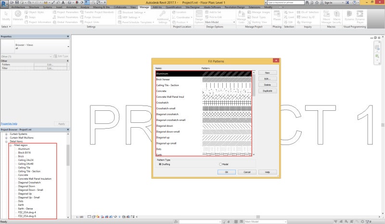
Task: Select the Text tool icon in quick access toolbar
Action: 63,2
